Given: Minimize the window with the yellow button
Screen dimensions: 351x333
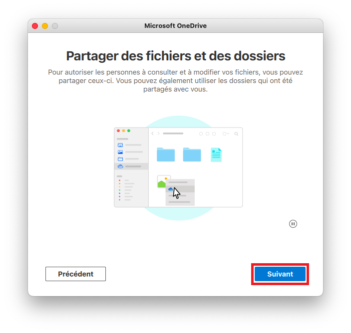Looking at the screenshot, I should click(45, 26).
